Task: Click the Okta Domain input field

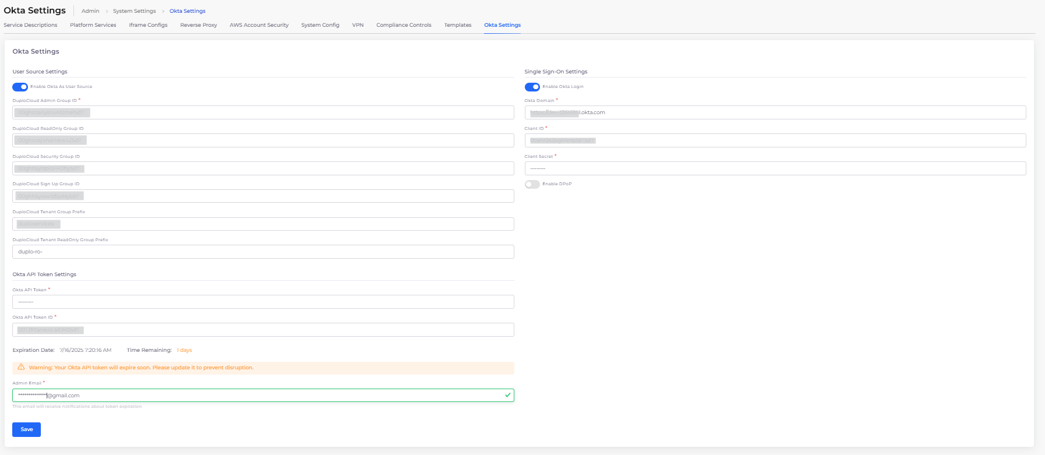Action: pyautogui.click(x=774, y=112)
